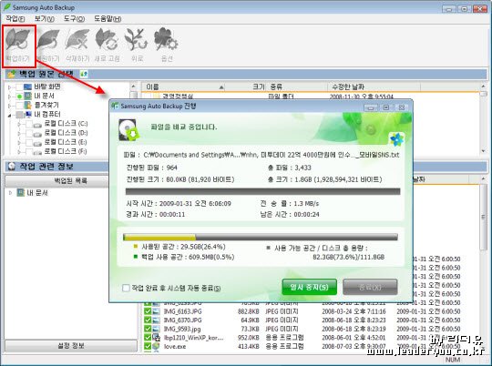
Task: Select the 내 컴퓨터 computer icon
Action: point(28,114)
